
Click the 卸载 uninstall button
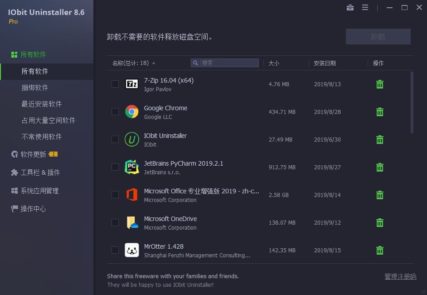pos(378,36)
